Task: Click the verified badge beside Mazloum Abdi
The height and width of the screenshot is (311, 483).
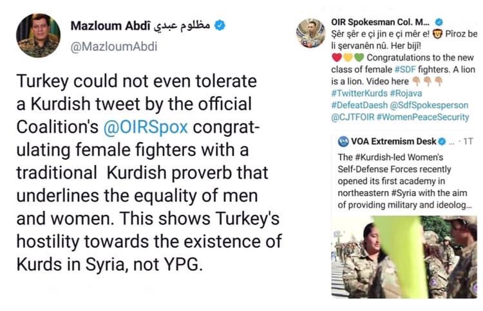Action: pos(220,26)
